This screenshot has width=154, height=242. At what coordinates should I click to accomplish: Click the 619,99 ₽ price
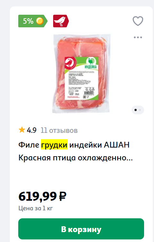pyautogui.click(x=43, y=197)
